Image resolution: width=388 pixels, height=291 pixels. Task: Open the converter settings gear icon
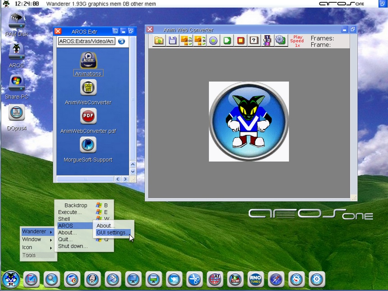tap(281, 41)
